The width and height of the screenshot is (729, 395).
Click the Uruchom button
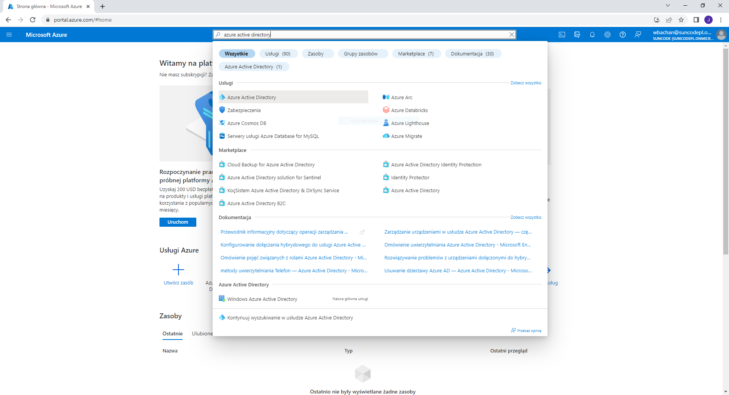(x=178, y=222)
